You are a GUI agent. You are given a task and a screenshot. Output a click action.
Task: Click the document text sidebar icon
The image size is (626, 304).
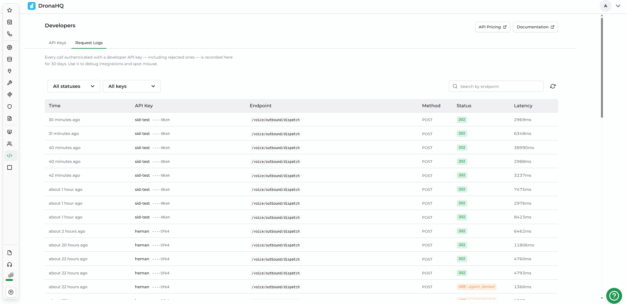pyautogui.click(x=10, y=118)
